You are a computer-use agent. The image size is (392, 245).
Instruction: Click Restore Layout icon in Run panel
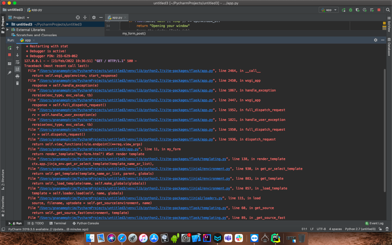(x=10, y=63)
